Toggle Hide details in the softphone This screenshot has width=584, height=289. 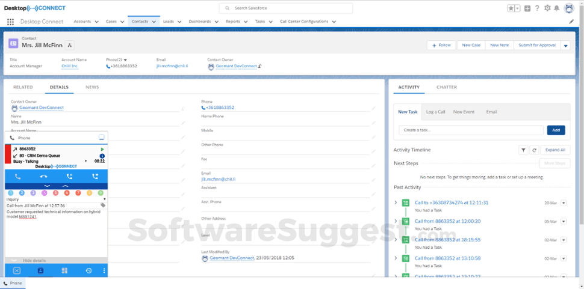34,260
